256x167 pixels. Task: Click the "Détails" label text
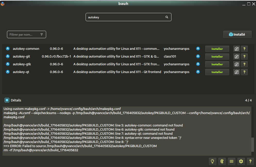tap(16, 100)
